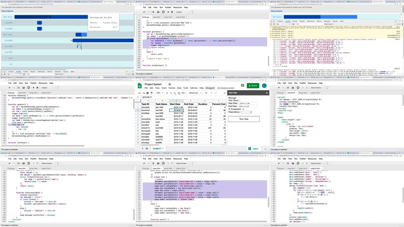
Task: Open Terms of Service link above Gantt chart
Action: [x=7, y=11]
